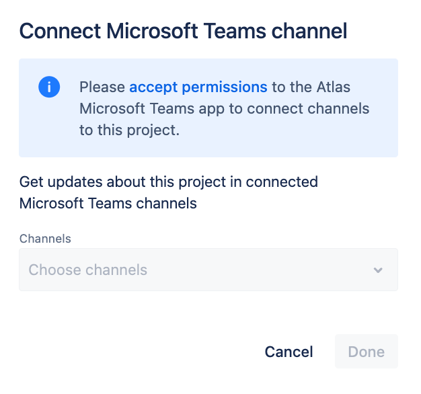
Task: Focus the empty middle of the Channels select box
Action: click(x=241, y=270)
